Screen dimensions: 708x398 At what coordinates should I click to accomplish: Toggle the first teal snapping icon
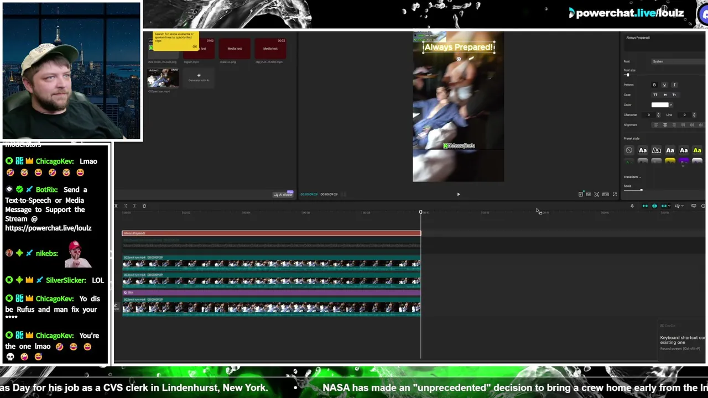645,206
